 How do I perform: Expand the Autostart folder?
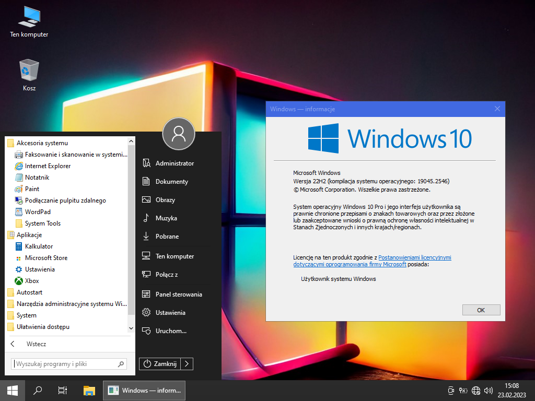[x=29, y=292]
